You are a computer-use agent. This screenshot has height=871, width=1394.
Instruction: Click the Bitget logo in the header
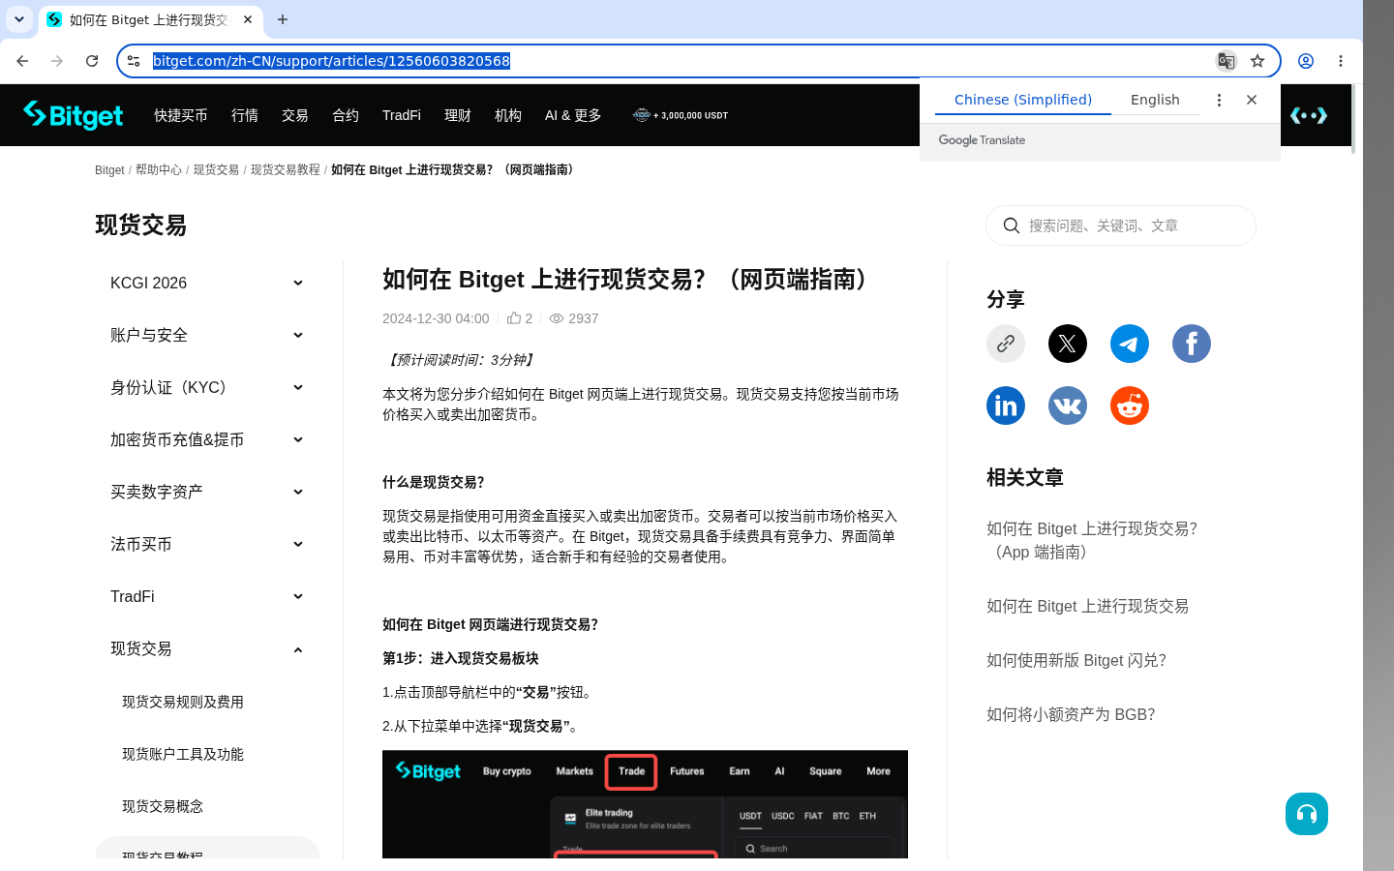click(x=74, y=115)
